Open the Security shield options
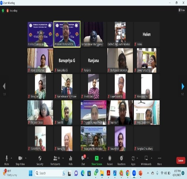Image resolution: width=187 pixels, height=179 pixels. coord(40,161)
